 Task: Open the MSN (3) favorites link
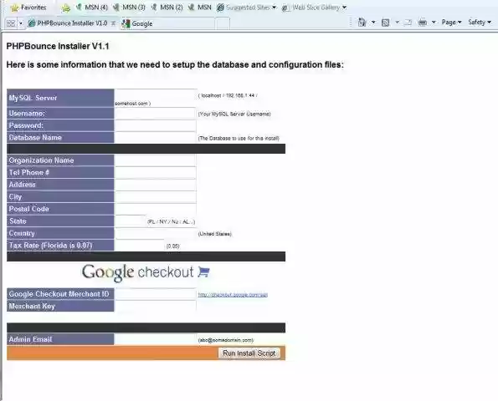129,8
